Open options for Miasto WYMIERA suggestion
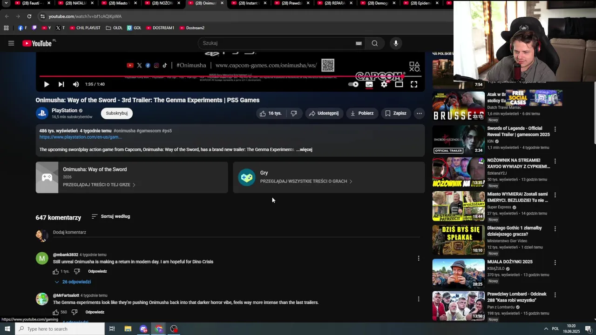596x335 pixels. [x=555, y=195]
